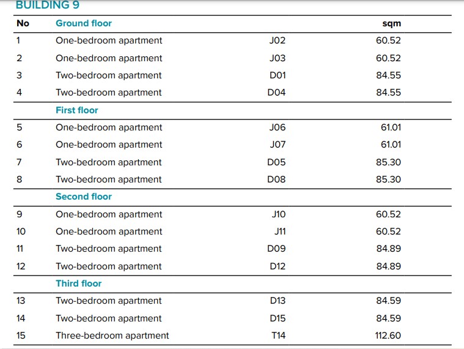The height and width of the screenshot is (349, 464).
Task: Click apartment code J10
Action: click(278, 214)
